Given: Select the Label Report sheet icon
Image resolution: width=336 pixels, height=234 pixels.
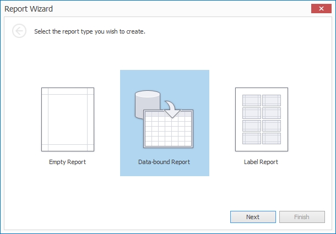Looking at the screenshot, I should 261,119.
